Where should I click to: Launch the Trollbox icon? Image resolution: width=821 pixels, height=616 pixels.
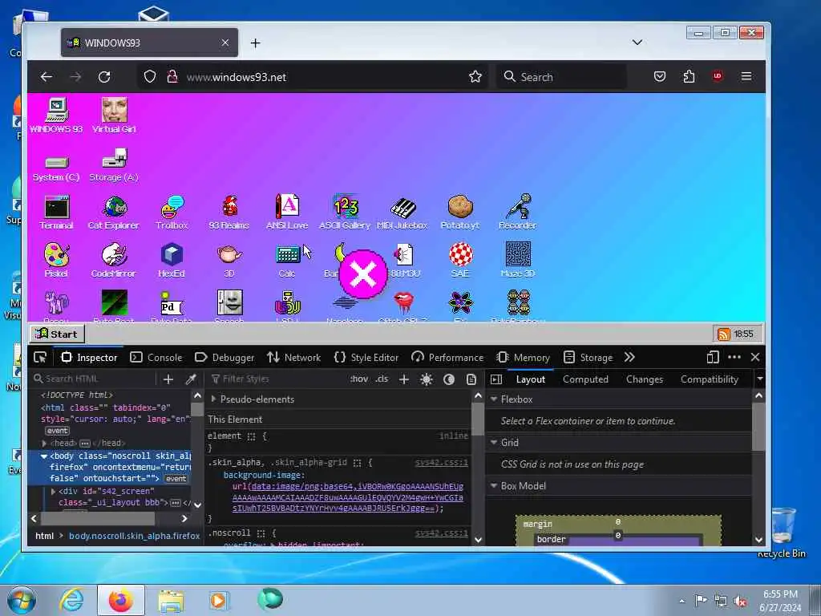[x=172, y=212]
